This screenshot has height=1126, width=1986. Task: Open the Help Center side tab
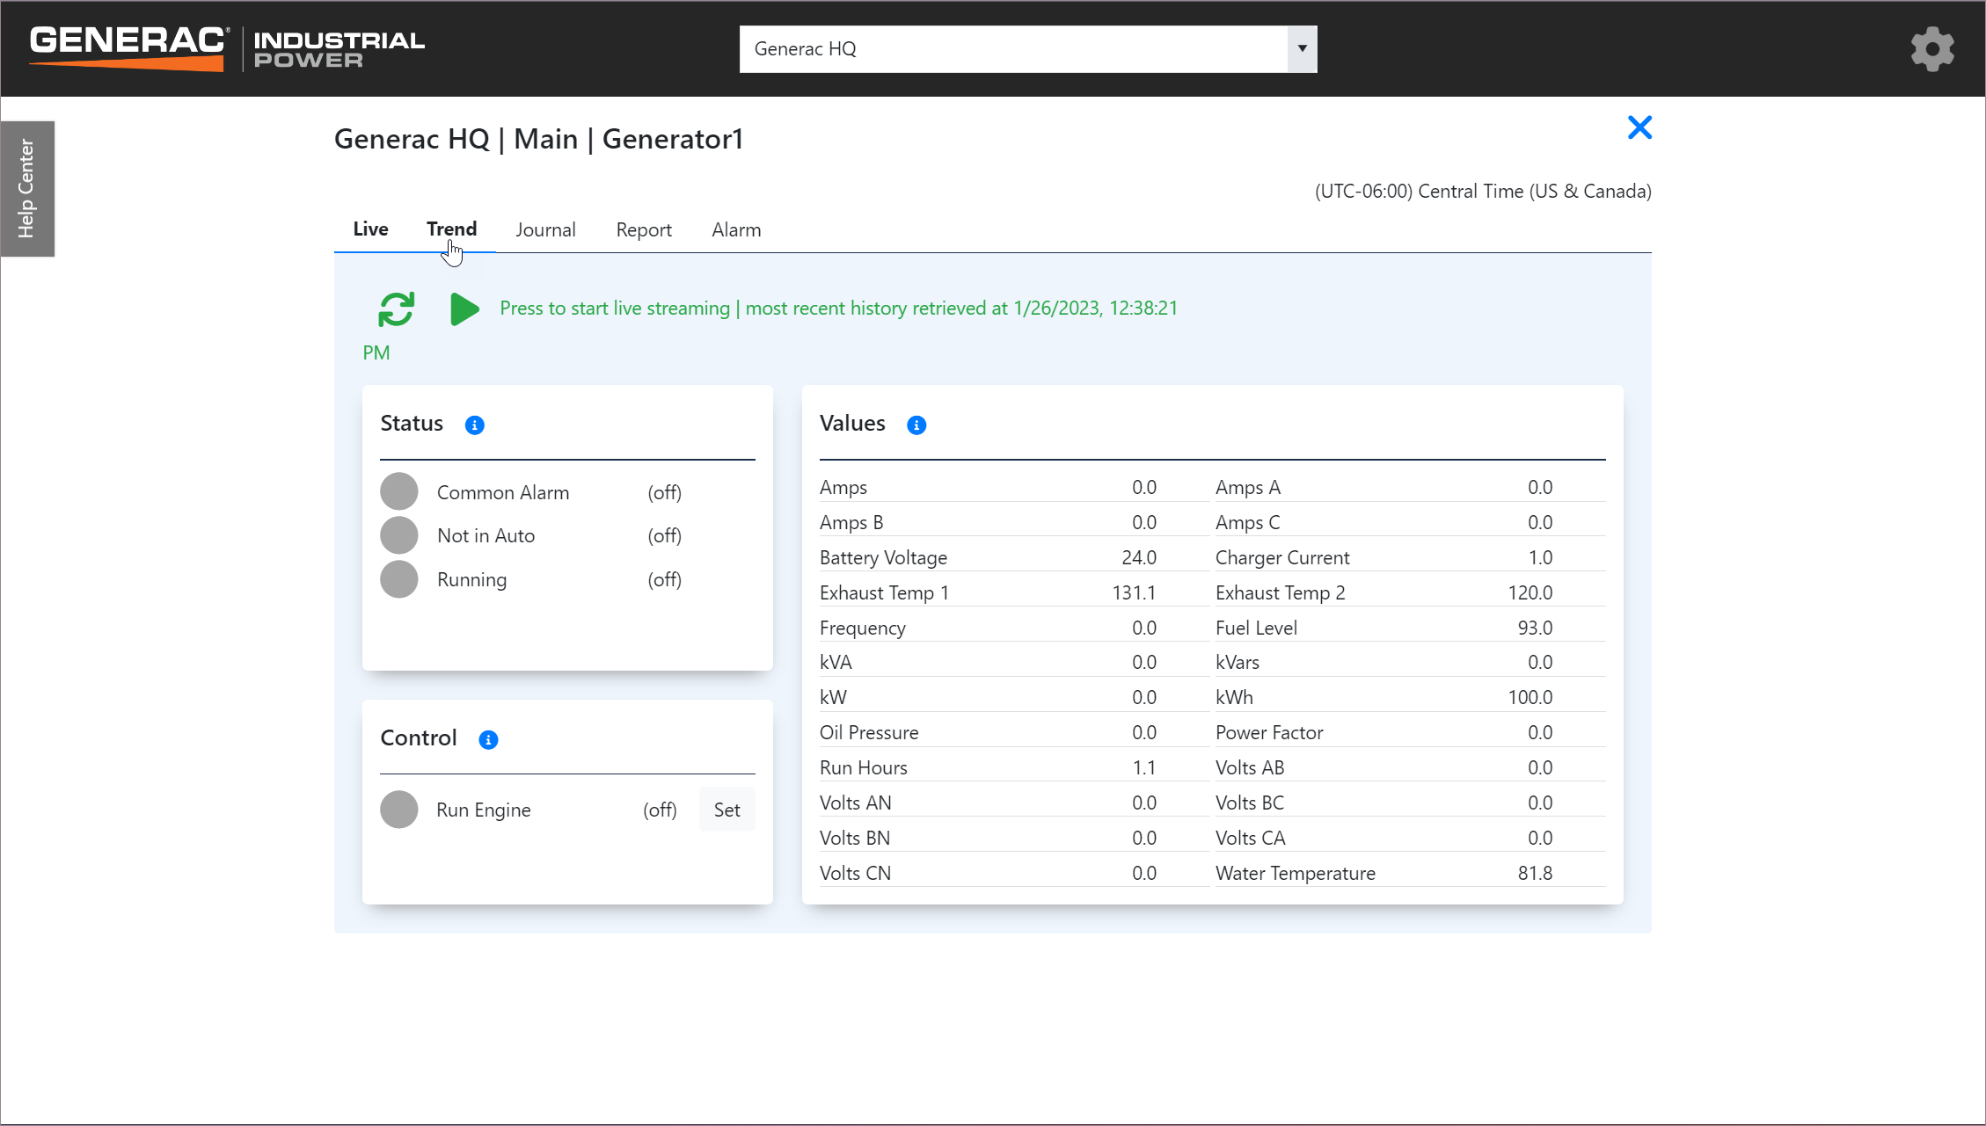[x=27, y=189]
